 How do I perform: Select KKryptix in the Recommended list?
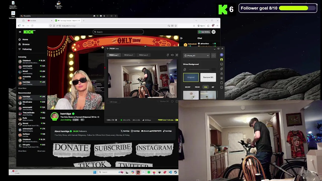32,146
